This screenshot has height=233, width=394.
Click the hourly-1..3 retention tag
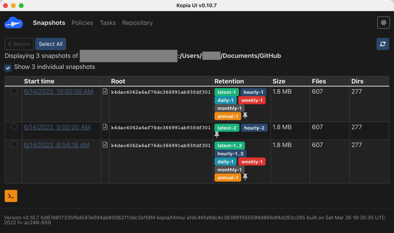pos(230,153)
